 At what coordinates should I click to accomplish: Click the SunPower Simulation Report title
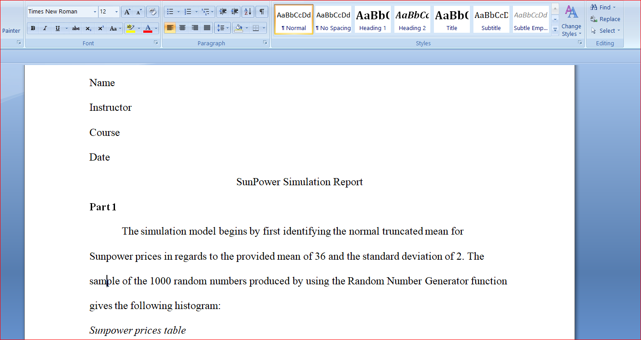coord(300,182)
